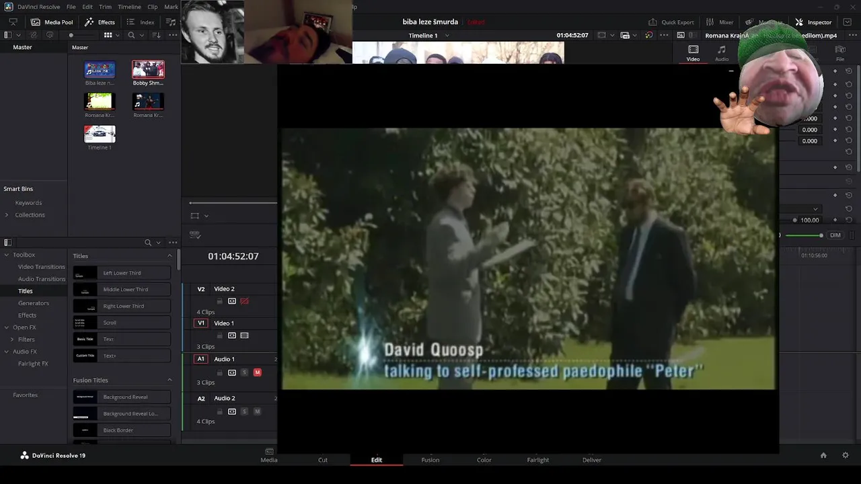Click the workspace monitor icon in toolbar

click(13, 22)
